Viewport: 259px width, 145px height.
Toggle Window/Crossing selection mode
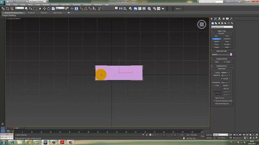coord(40,8)
